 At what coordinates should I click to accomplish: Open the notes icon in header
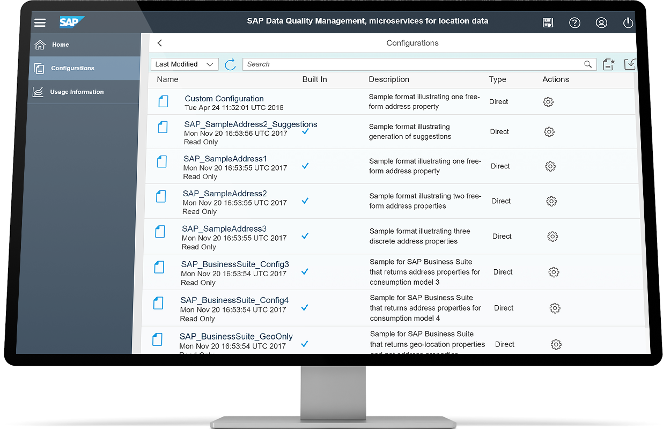[x=548, y=23]
